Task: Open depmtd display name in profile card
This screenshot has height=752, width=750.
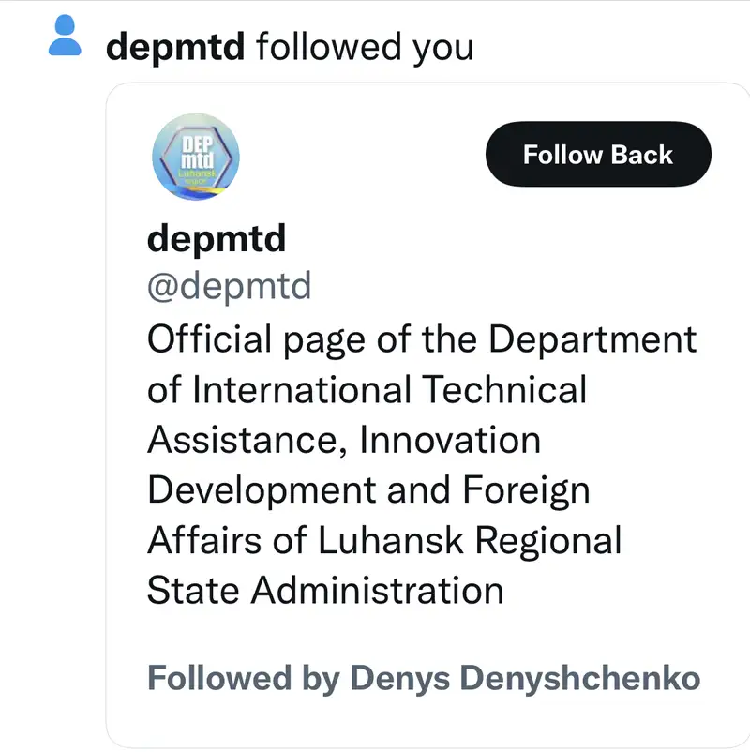Action: [217, 239]
